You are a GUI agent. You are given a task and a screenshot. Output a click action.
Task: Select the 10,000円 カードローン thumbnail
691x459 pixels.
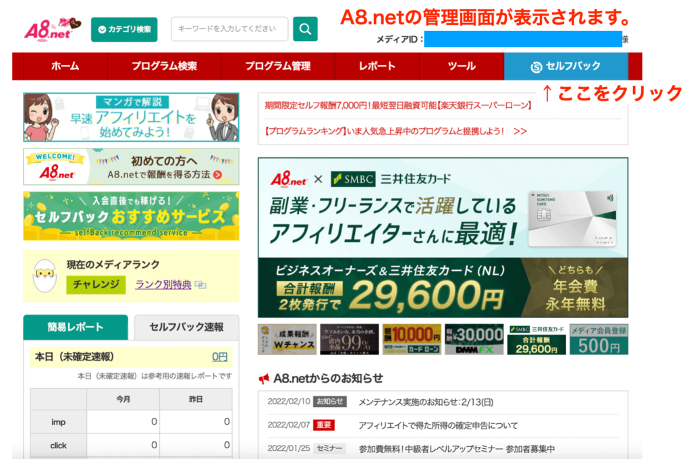tap(412, 340)
